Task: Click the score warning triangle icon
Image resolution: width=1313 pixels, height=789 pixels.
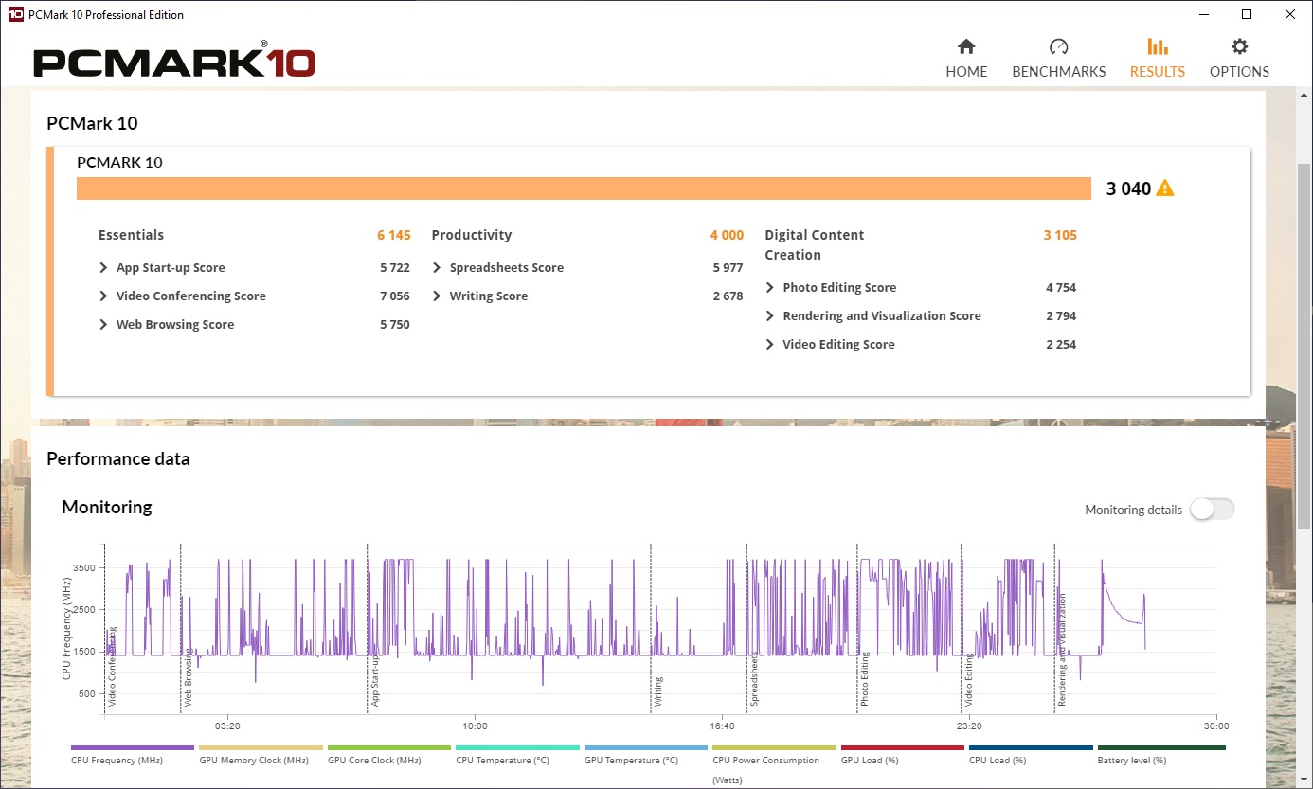Action: click(x=1165, y=188)
